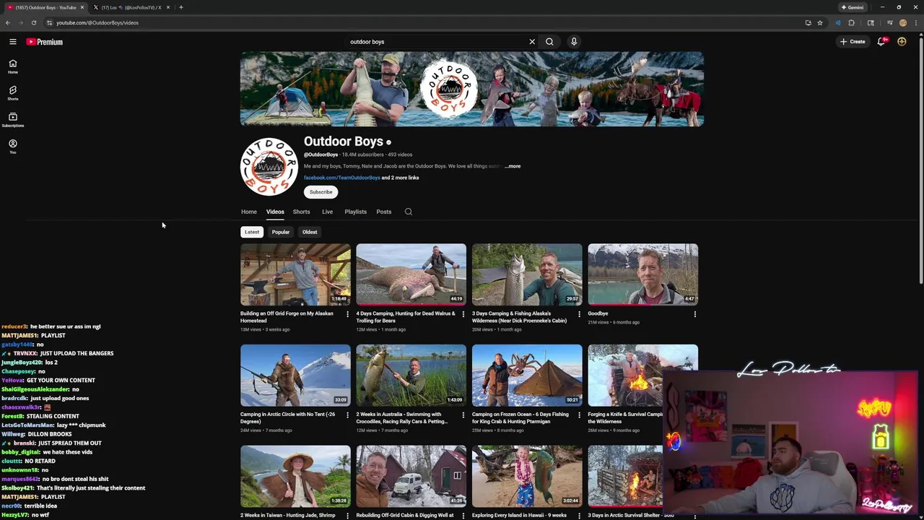This screenshot has width=924, height=520.
Task: Open the channel Live tab
Action: [x=327, y=212]
